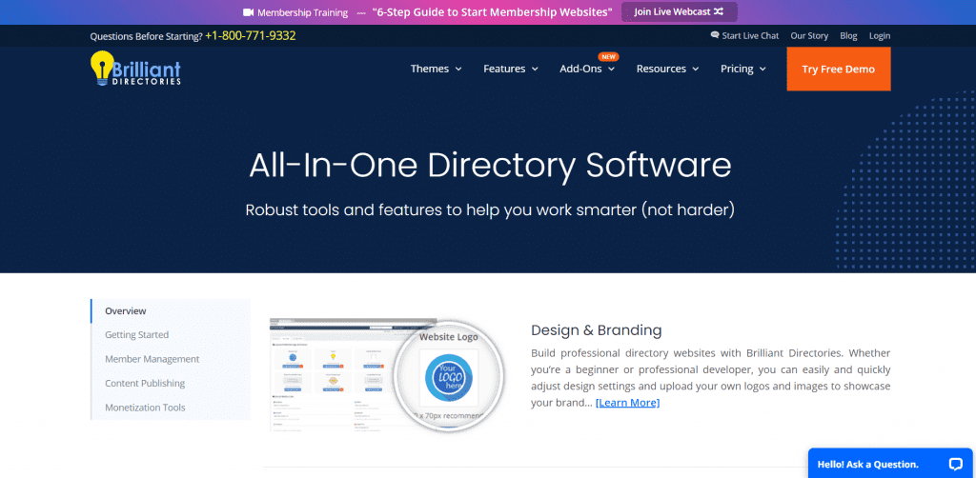Click the 6-Step Guide banner text
The height and width of the screenshot is (478, 976).
pyautogui.click(x=492, y=11)
